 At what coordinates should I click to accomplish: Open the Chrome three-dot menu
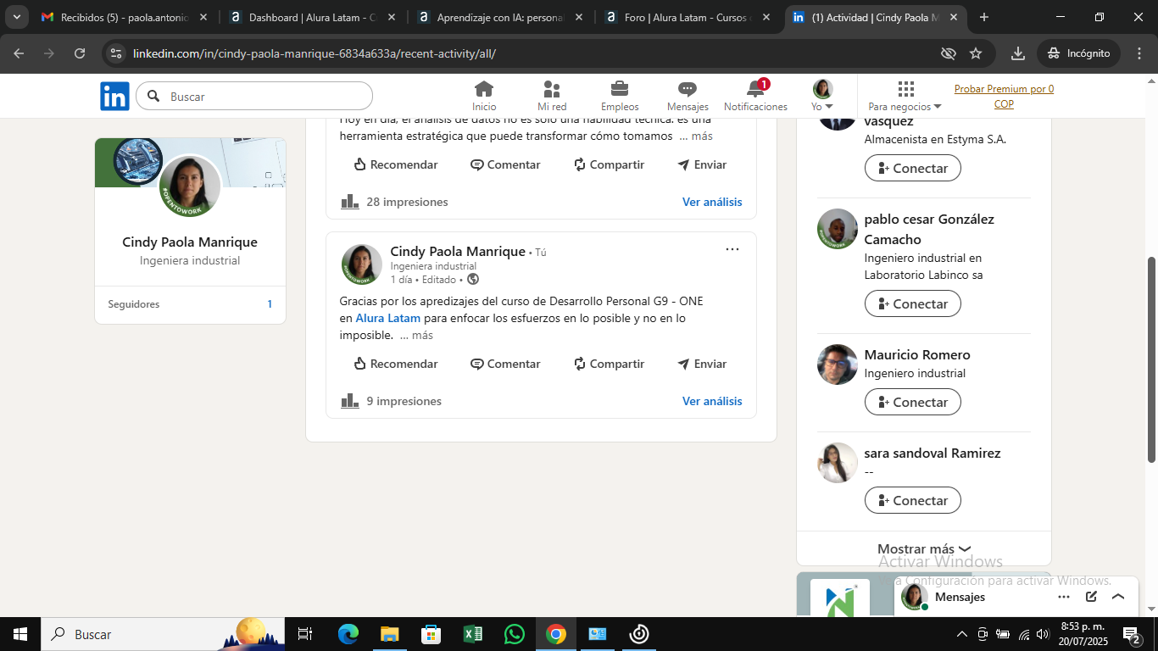pos(1139,53)
